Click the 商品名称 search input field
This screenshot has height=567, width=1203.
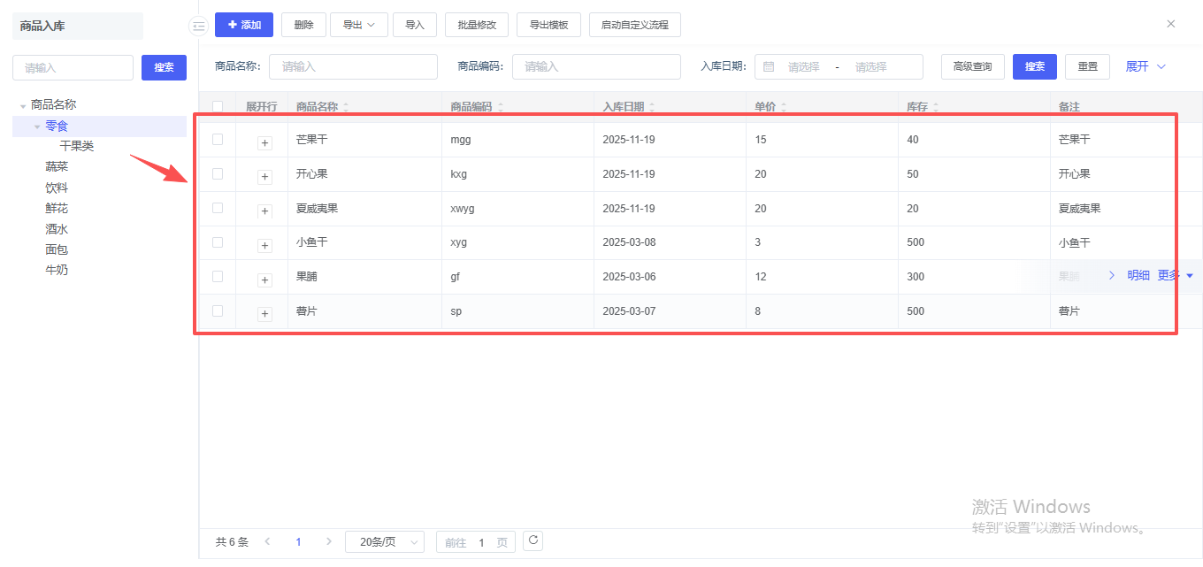tap(353, 67)
